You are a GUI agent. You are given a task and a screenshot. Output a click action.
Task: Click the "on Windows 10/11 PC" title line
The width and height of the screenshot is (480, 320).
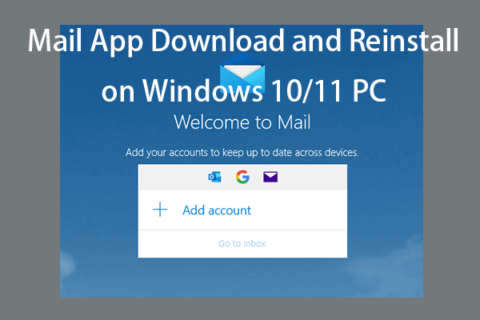coord(244,90)
